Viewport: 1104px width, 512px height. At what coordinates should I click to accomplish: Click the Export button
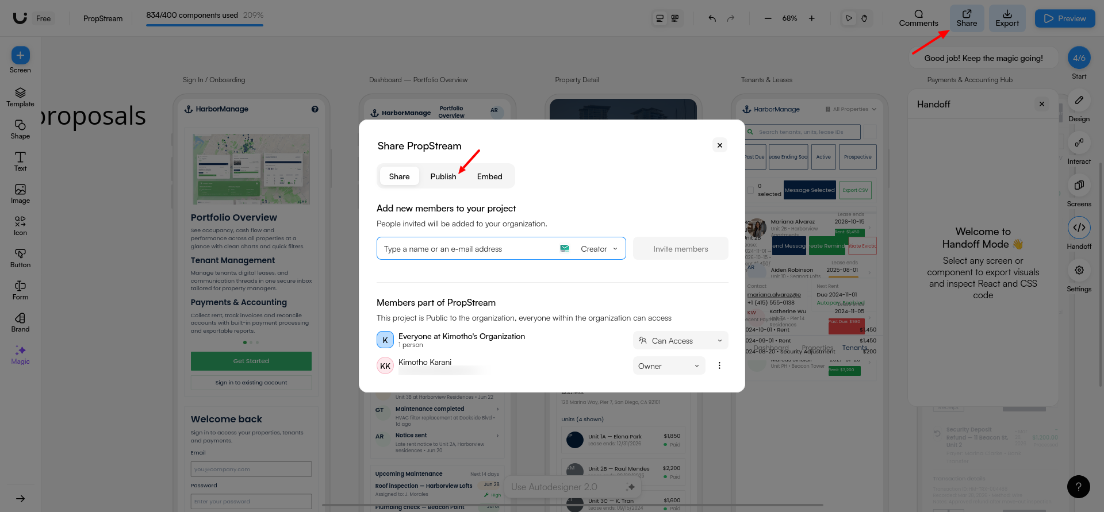(1007, 18)
